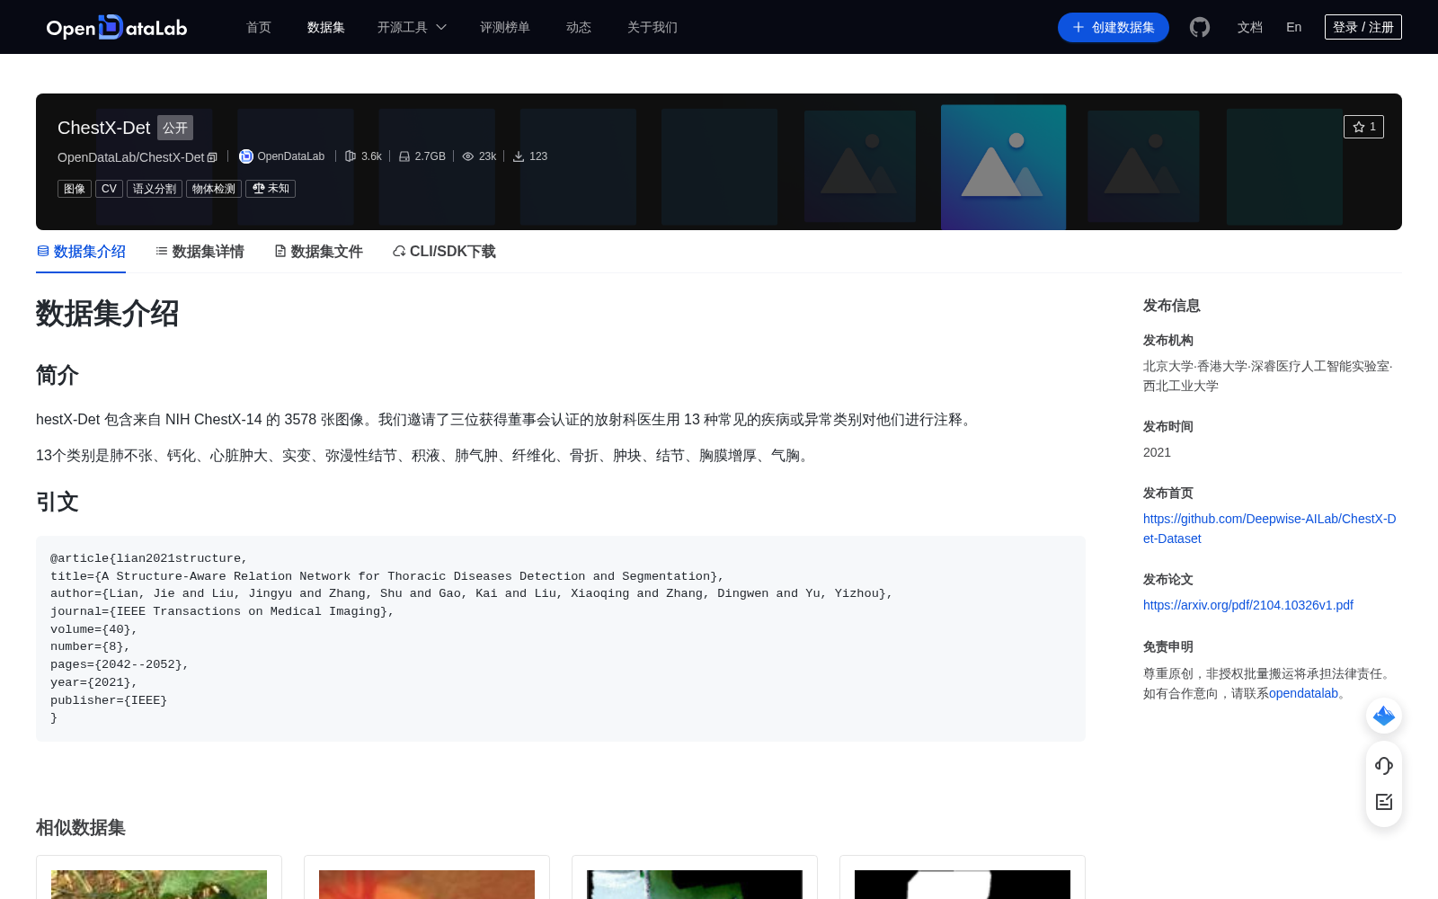
Task: Star the ChestX-Det dataset
Action: [1363, 127]
